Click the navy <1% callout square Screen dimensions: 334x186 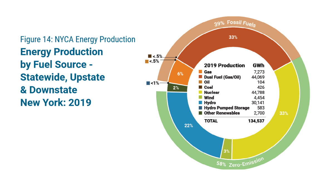tap(148, 83)
